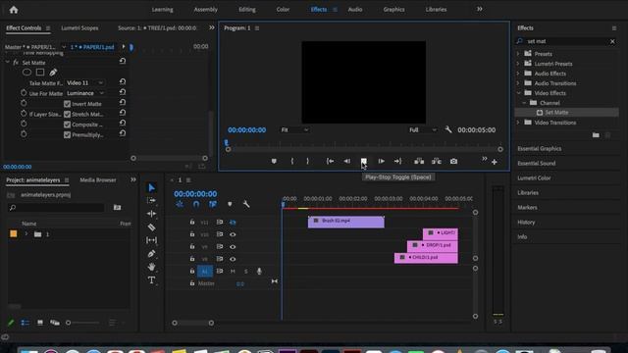Expand Audio Effects folder
This screenshot has width=628, height=353.
click(x=518, y=74)
